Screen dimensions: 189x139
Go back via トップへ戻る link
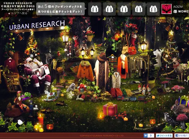pyautogui.click(x=18, y=13)
